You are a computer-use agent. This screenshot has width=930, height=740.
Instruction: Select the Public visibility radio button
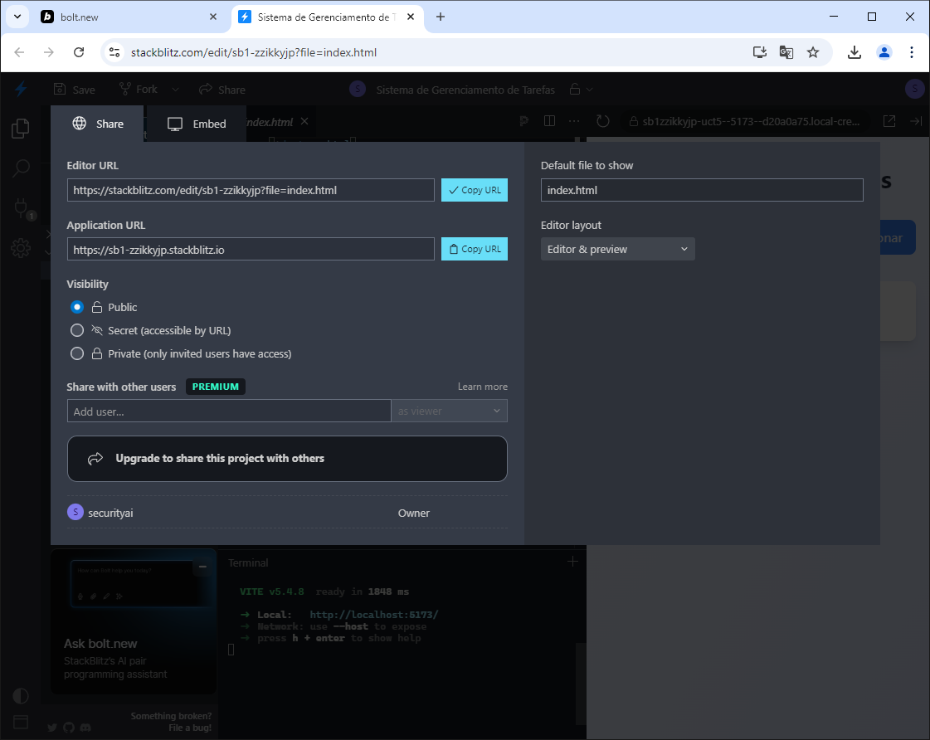77,307
